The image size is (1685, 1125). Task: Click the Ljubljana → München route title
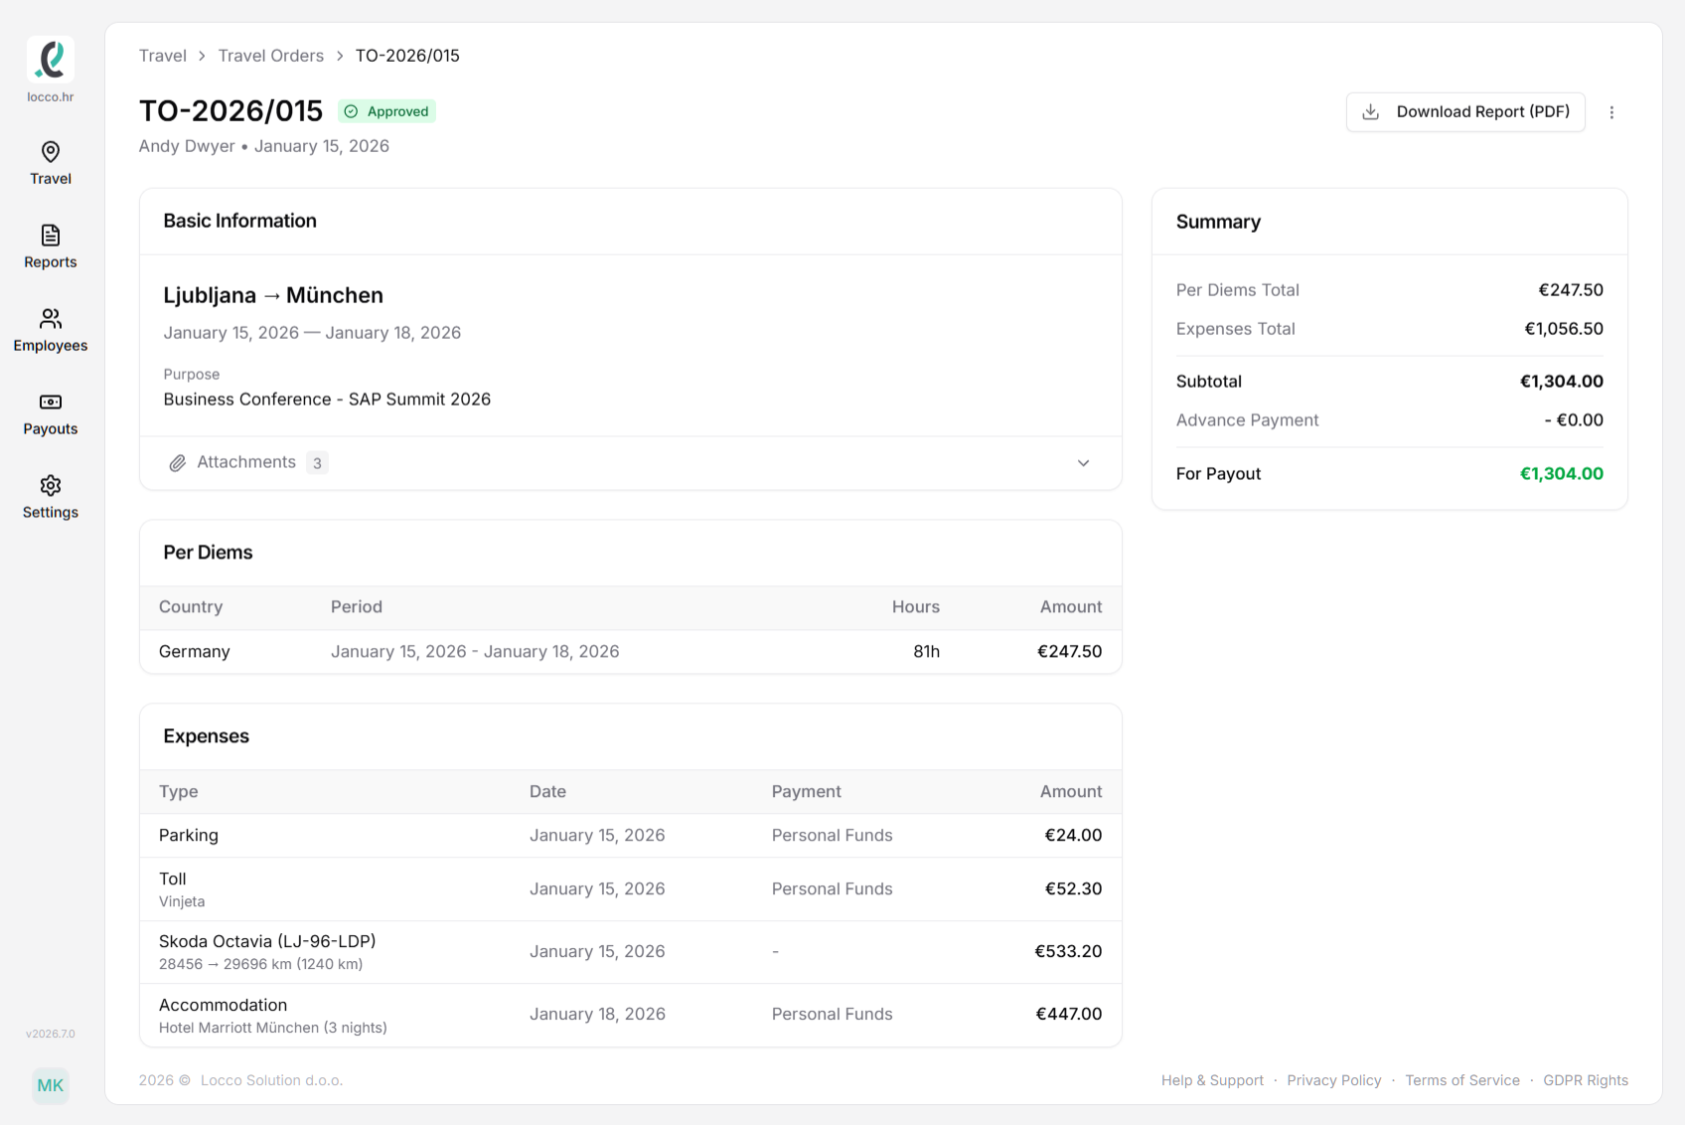[273, 295]
